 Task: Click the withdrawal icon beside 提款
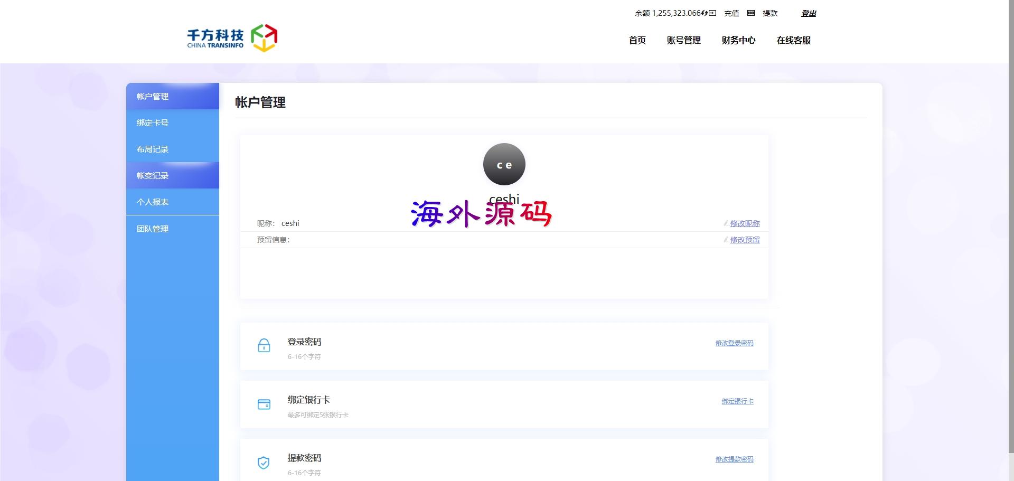click(751, 13)
